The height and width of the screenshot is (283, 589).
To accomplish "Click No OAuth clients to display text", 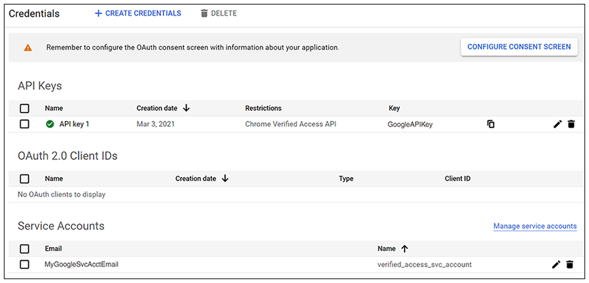I will [62, 194].
